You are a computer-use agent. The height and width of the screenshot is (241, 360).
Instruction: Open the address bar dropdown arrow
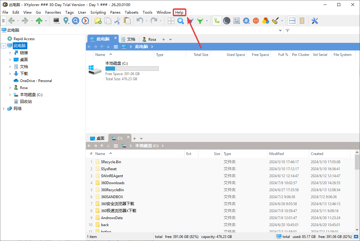(x=280, y=30)
